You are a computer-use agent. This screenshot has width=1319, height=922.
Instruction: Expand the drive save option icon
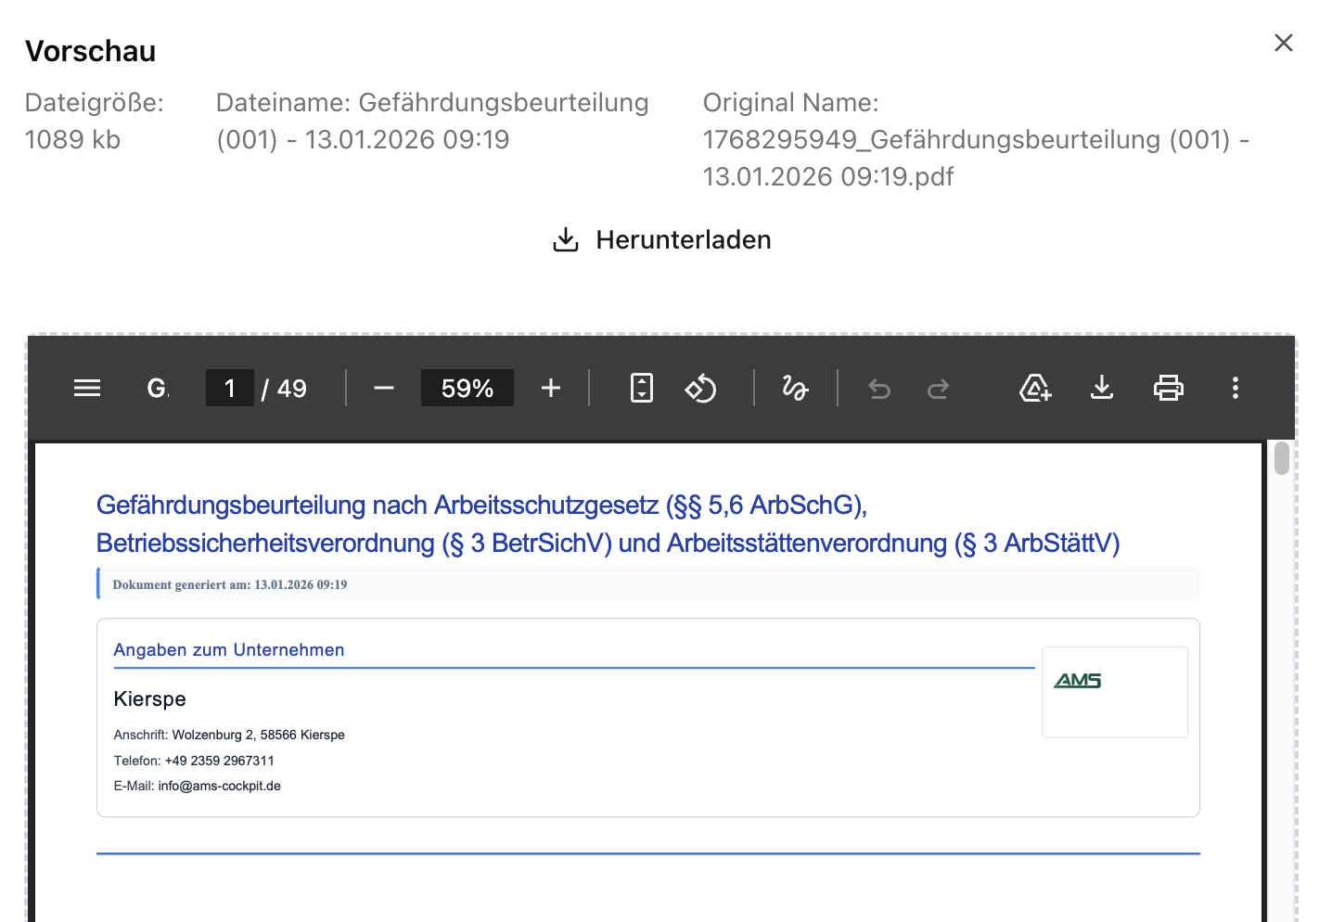coord(1034,388)
